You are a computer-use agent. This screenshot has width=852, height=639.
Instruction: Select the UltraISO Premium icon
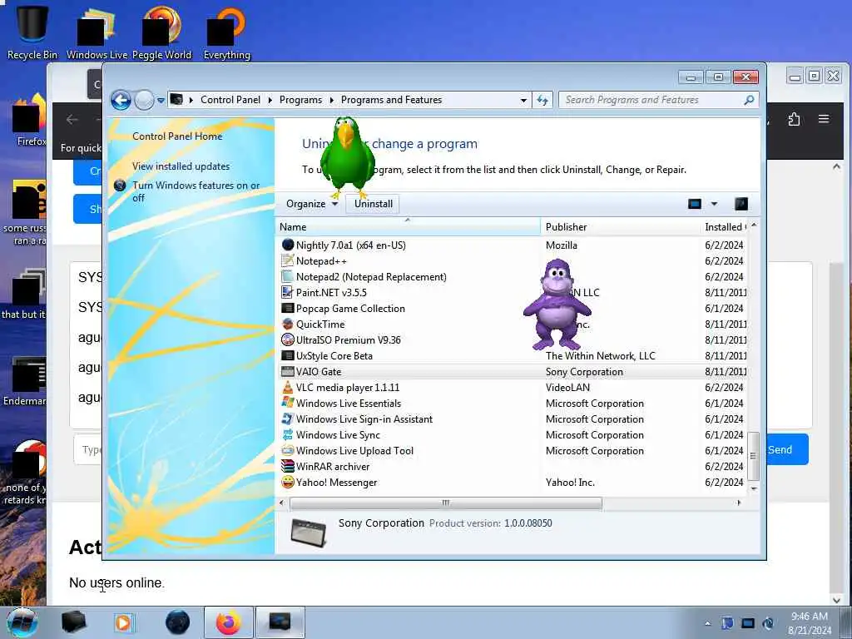point(287,340)
